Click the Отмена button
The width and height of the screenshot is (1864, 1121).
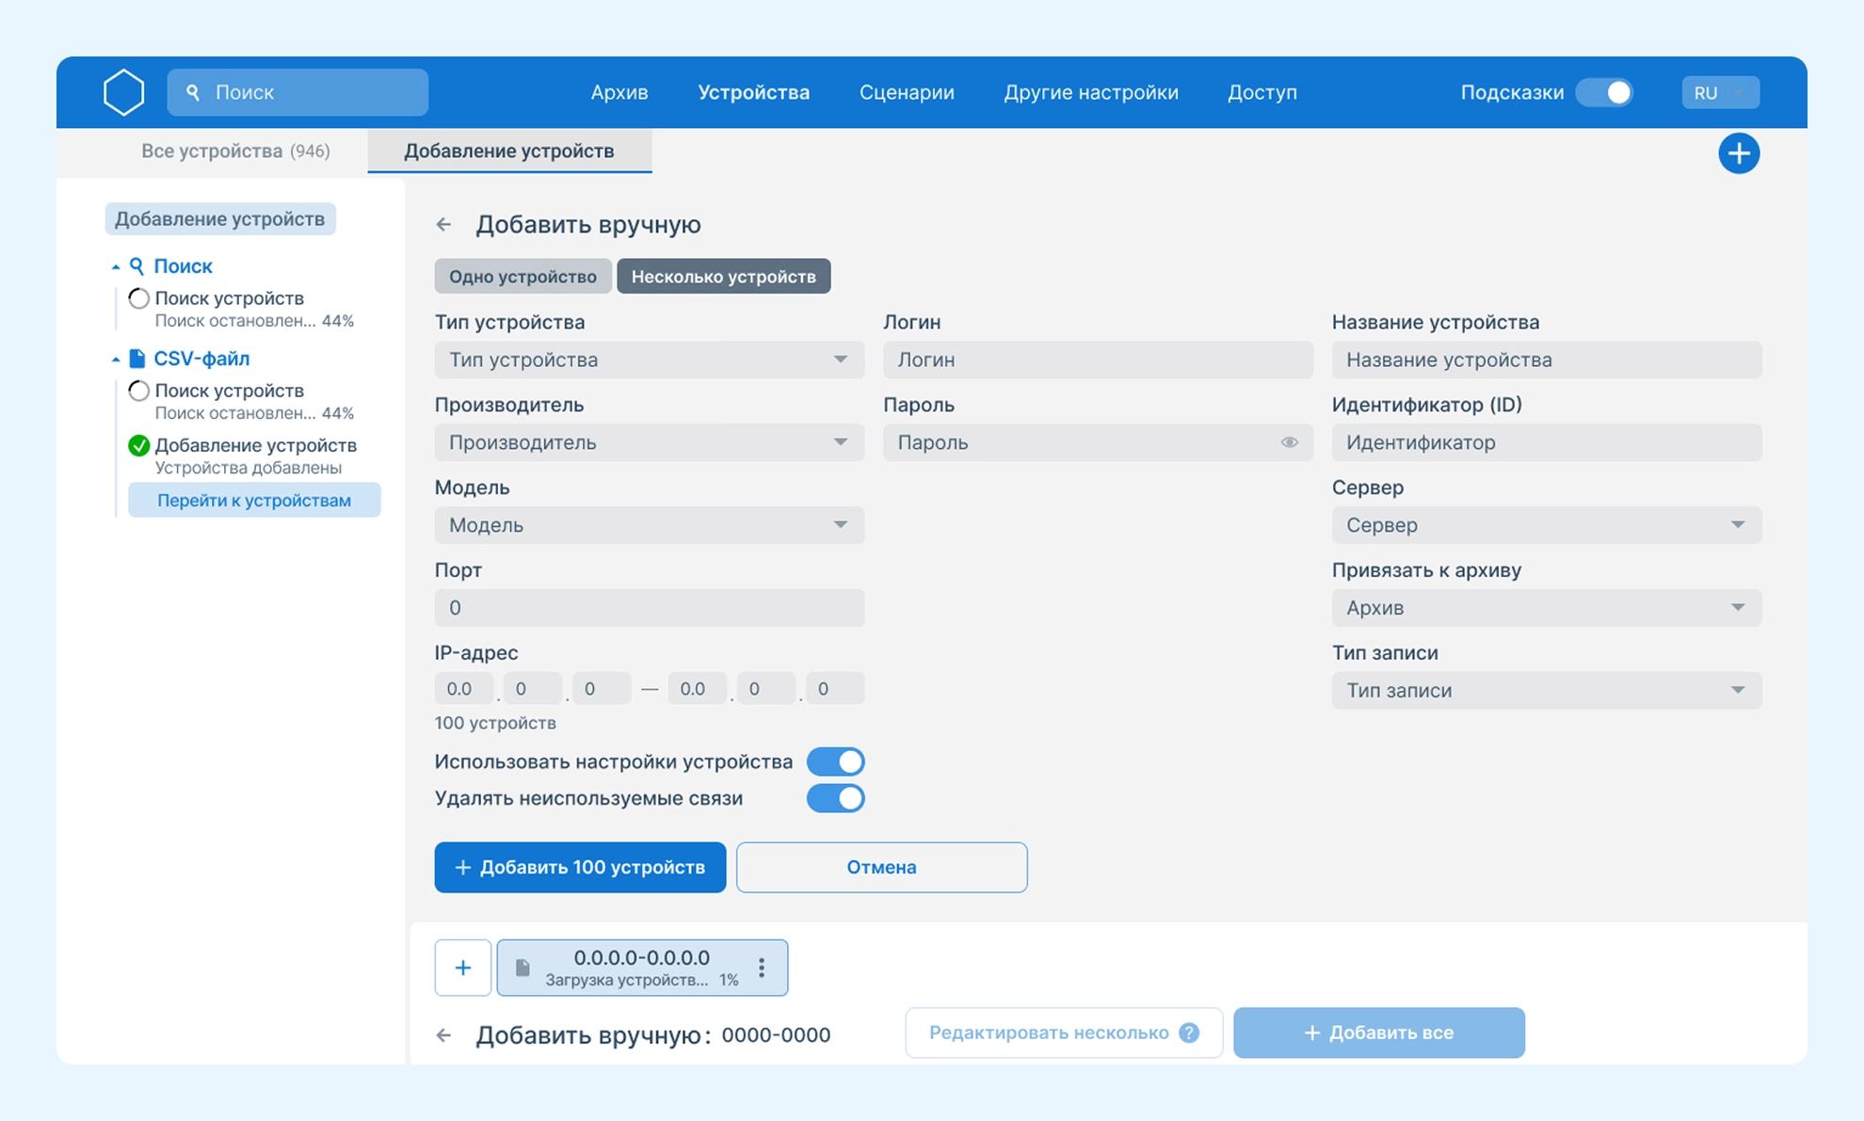pos(881,867)
